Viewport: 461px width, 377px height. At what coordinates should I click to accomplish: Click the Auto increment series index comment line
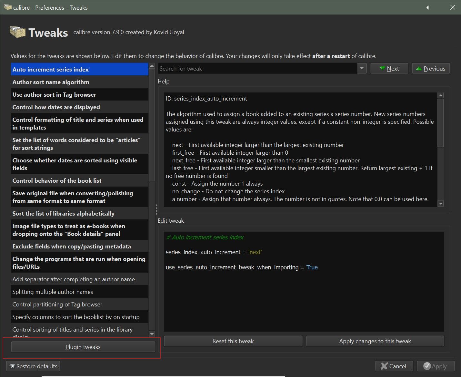205,237
